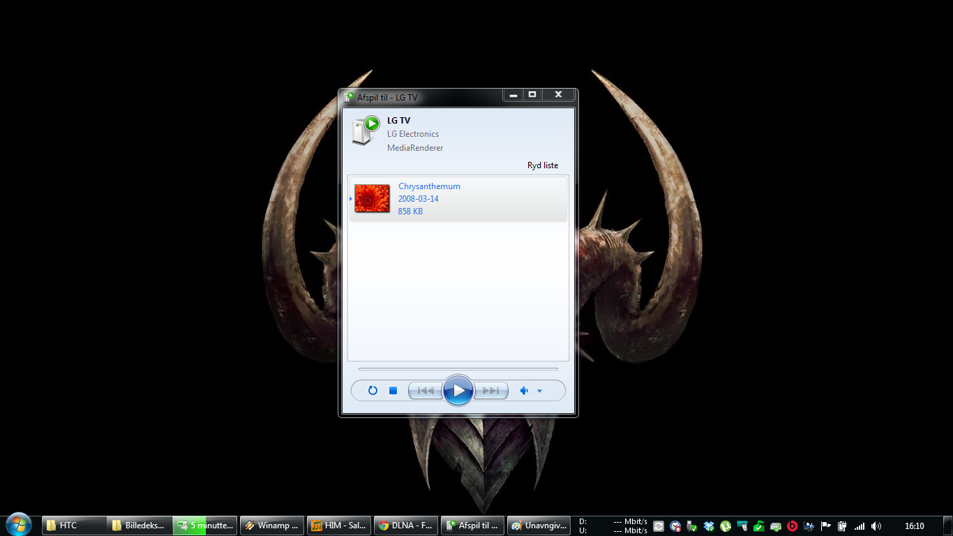Click the Dropbox tray icon
This screenshot has height=536, width=953.
click(709, 526)
